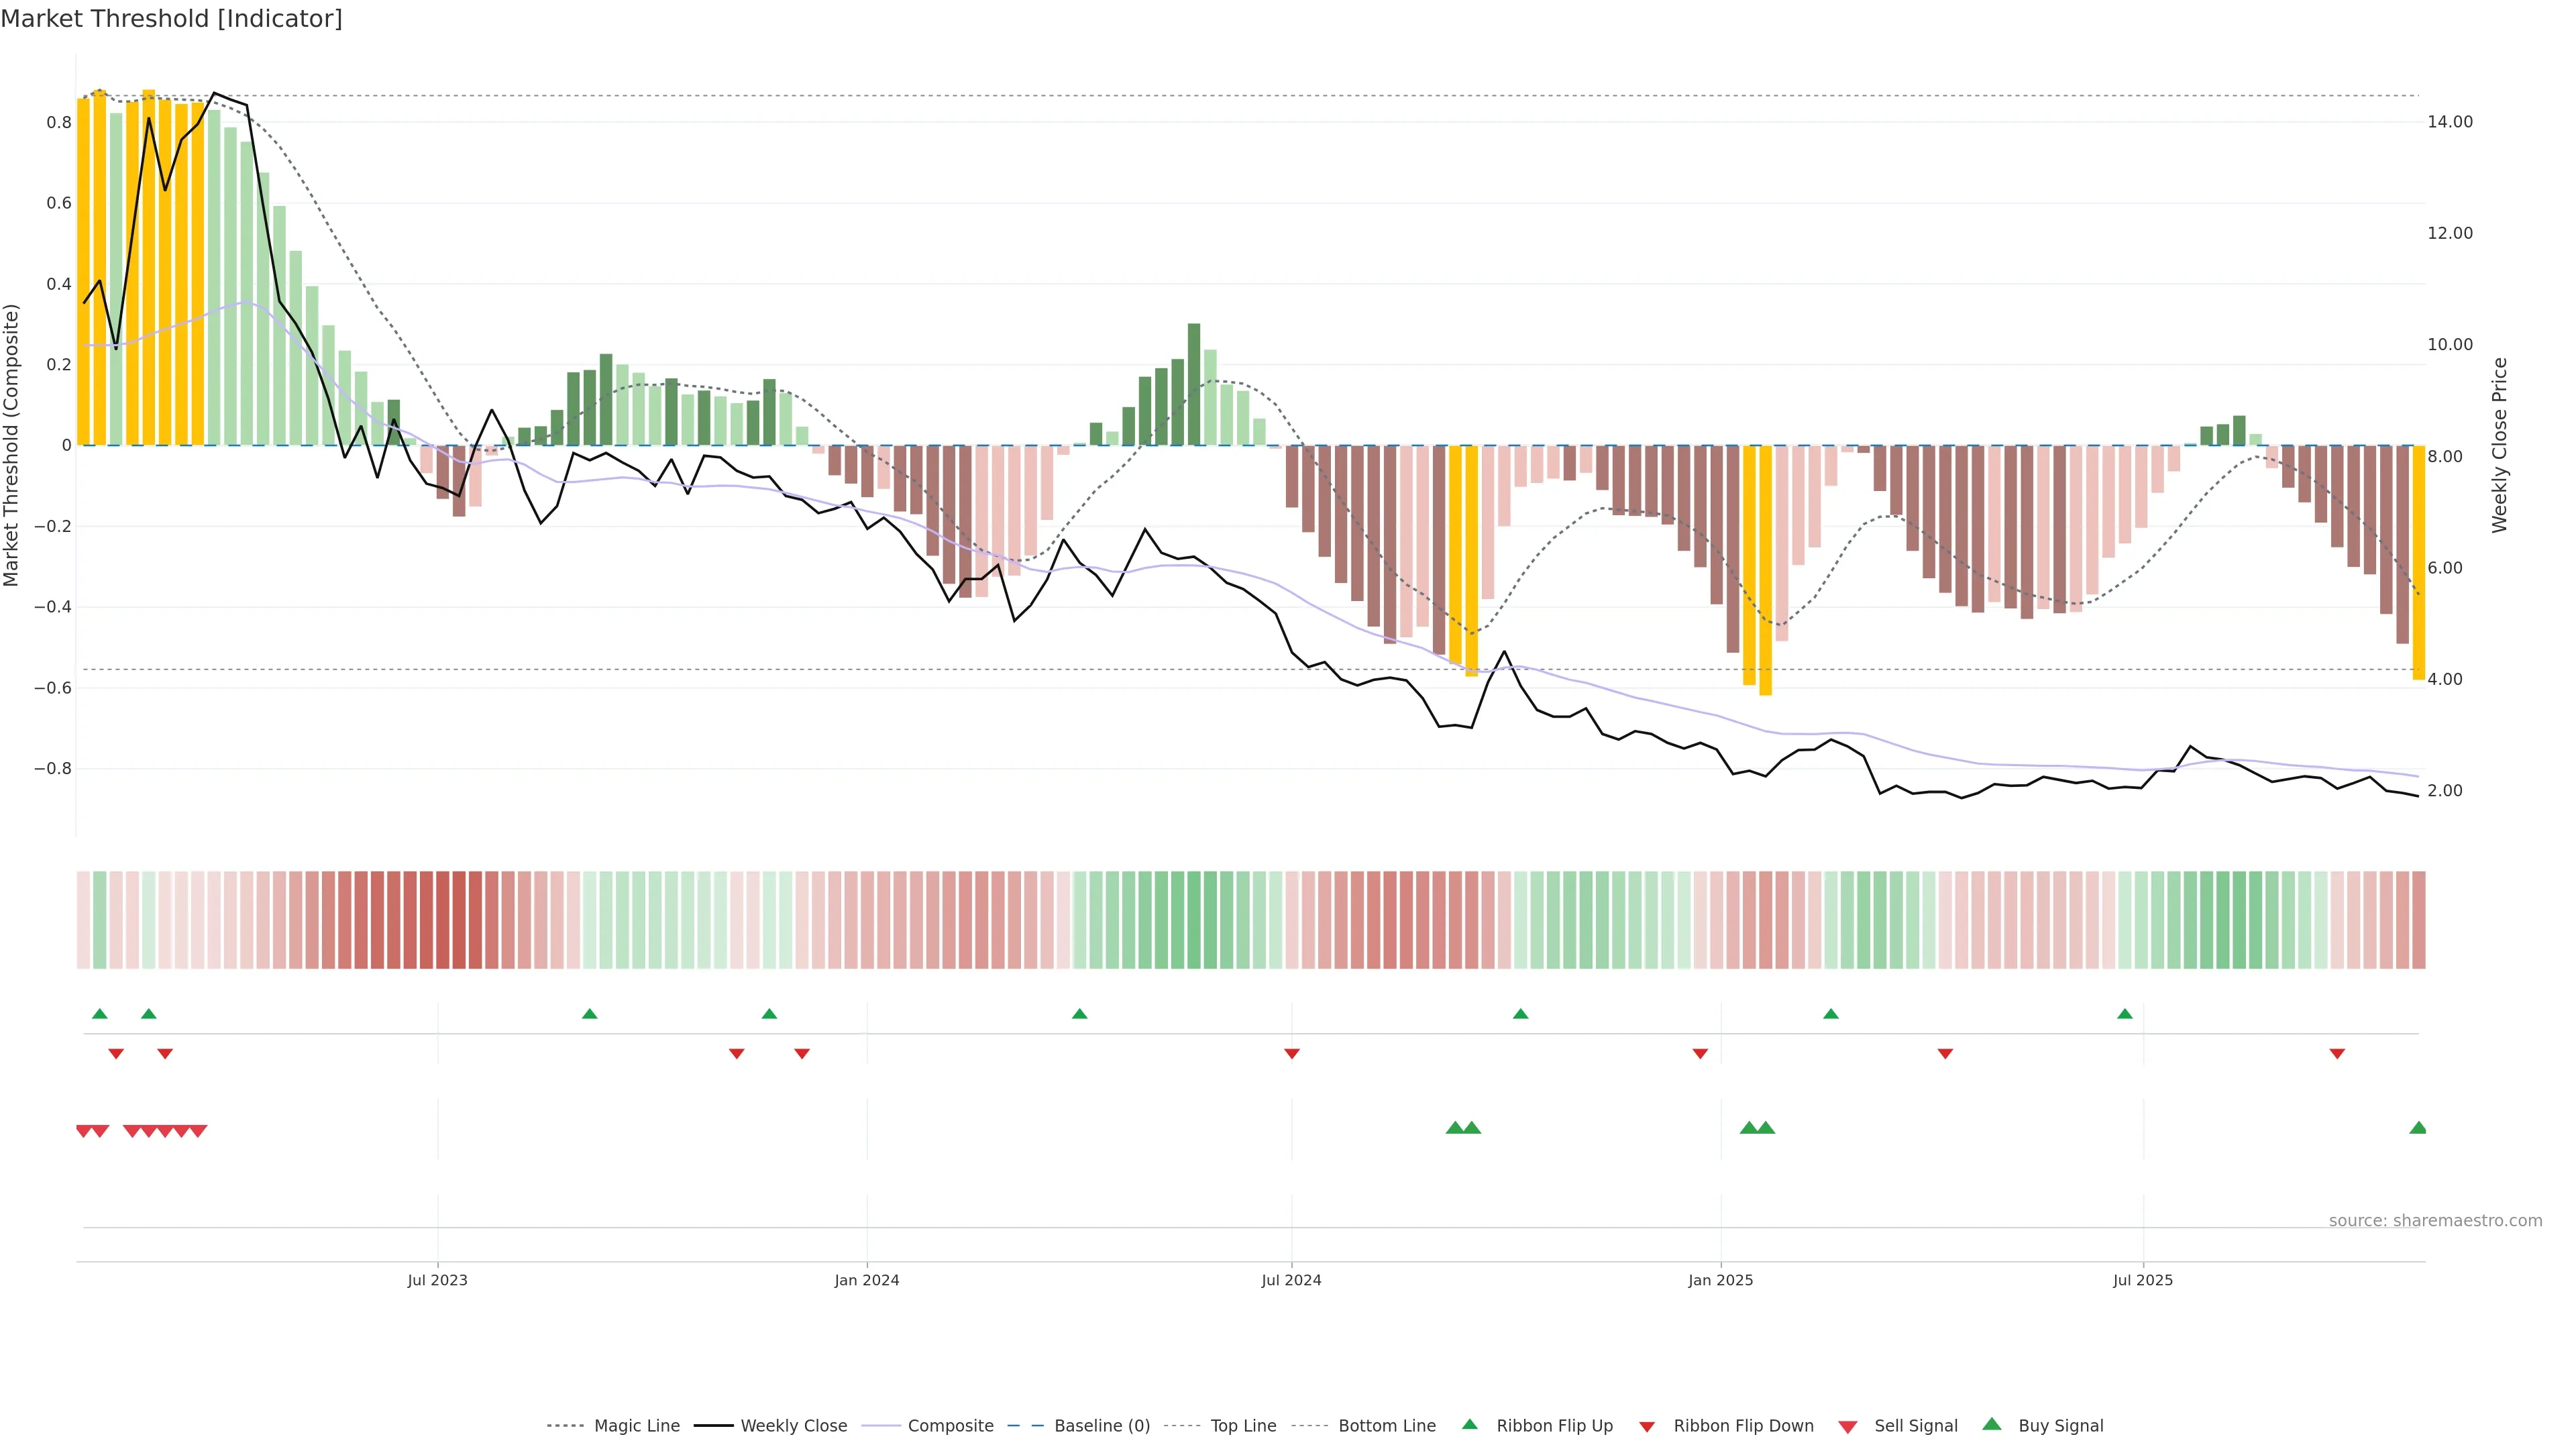Viewport: 2576px width, 1449px height.
Task: Click the rightmost green buy signal marker
Action: coord(2418,1128)
